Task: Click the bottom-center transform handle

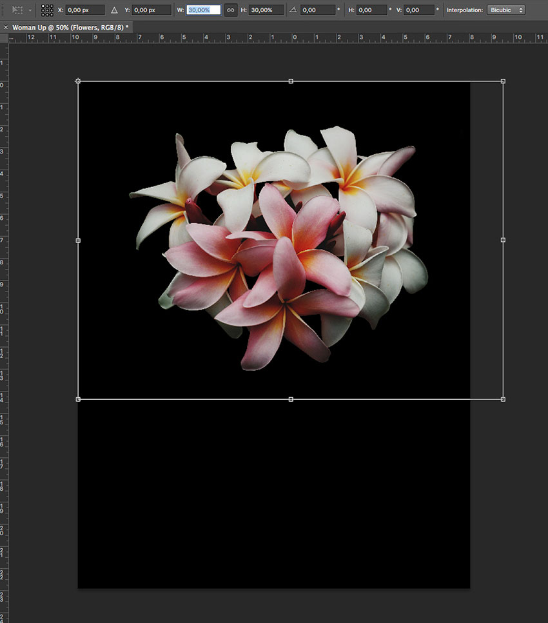Action: pos(291,399)
